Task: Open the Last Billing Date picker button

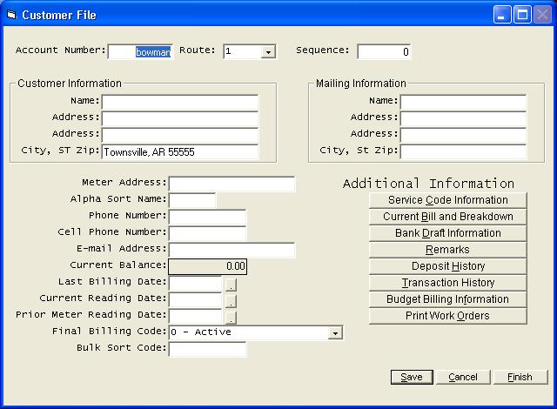Action: click(x=231, y=284)
